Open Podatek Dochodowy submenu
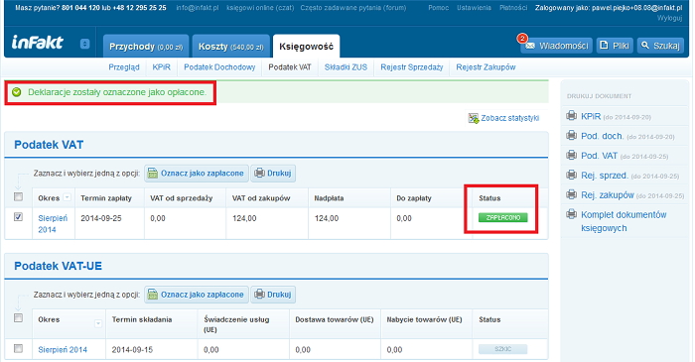 pyautogui.click(x=219, y=67)
